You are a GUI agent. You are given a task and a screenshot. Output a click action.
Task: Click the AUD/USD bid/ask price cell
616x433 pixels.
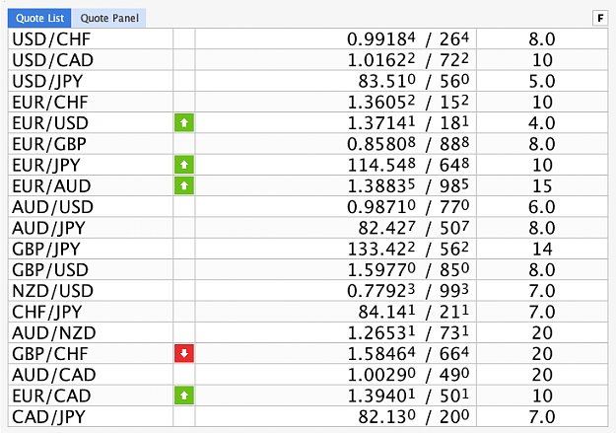(336, 207)
